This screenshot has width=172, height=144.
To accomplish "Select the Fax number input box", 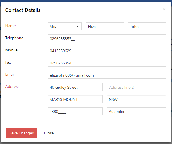I will click(107, 63).
